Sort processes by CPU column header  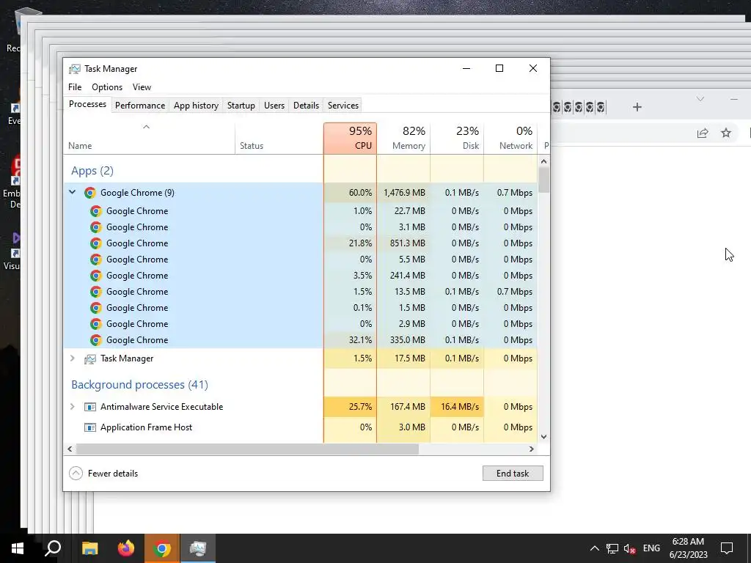350,139
